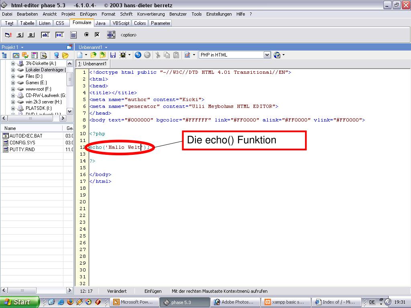Click the reload file icon with green arrow
The height and width of the screenshot is (308, 411).
[x=103, y=55]
